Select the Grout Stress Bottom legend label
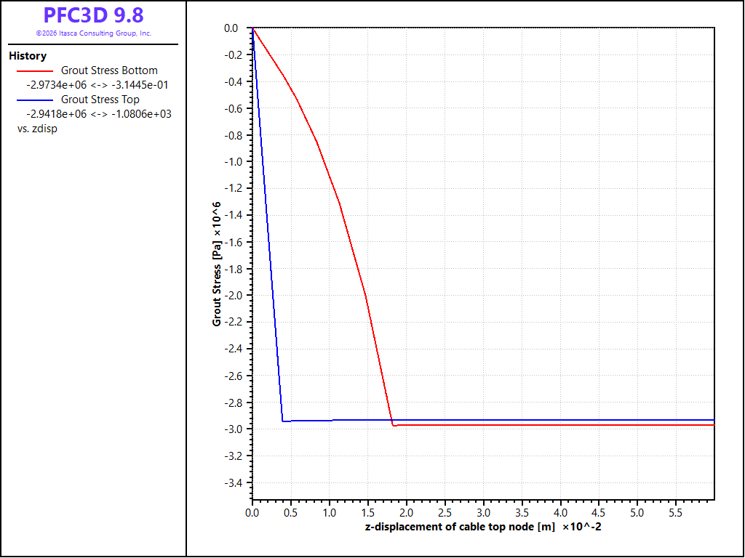This screenshot has width=745, height=558. [x=109, y=70]
